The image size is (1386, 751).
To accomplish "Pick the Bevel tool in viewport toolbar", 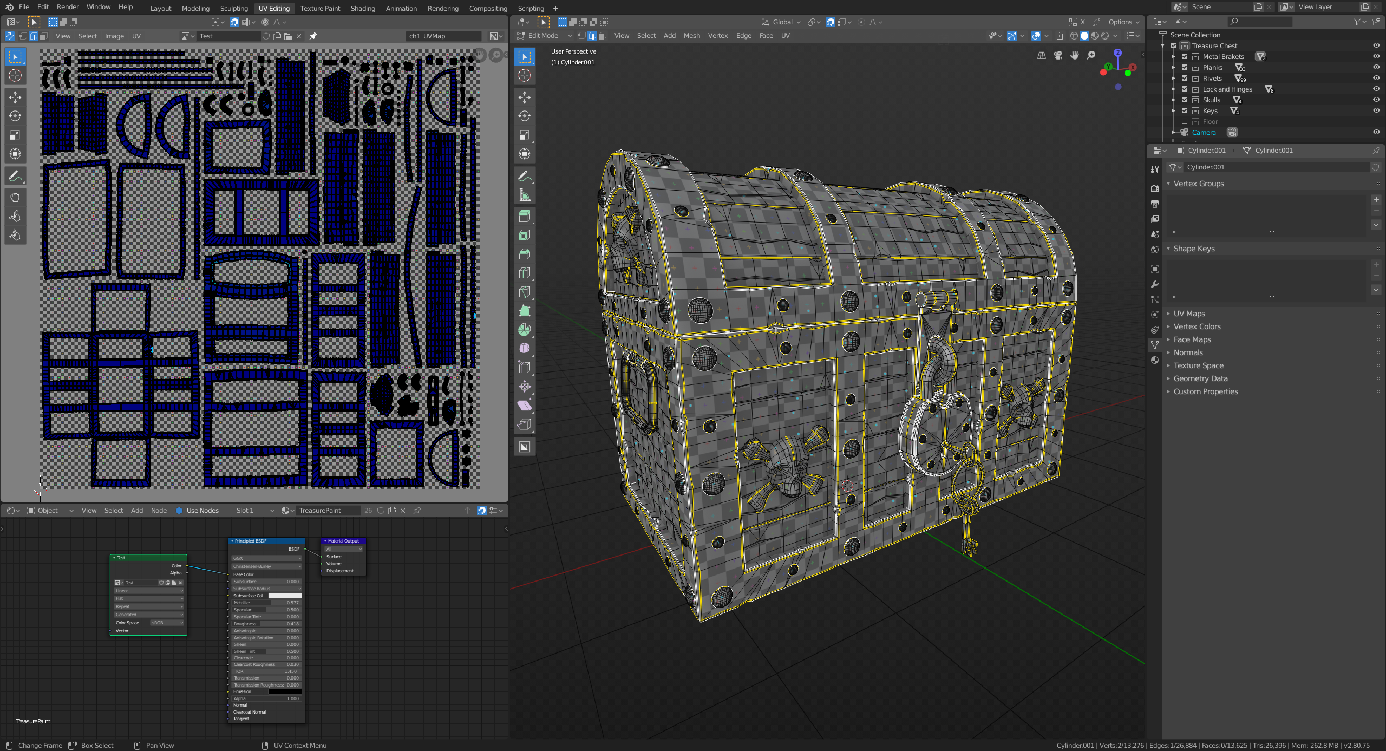I will (524, 254).
